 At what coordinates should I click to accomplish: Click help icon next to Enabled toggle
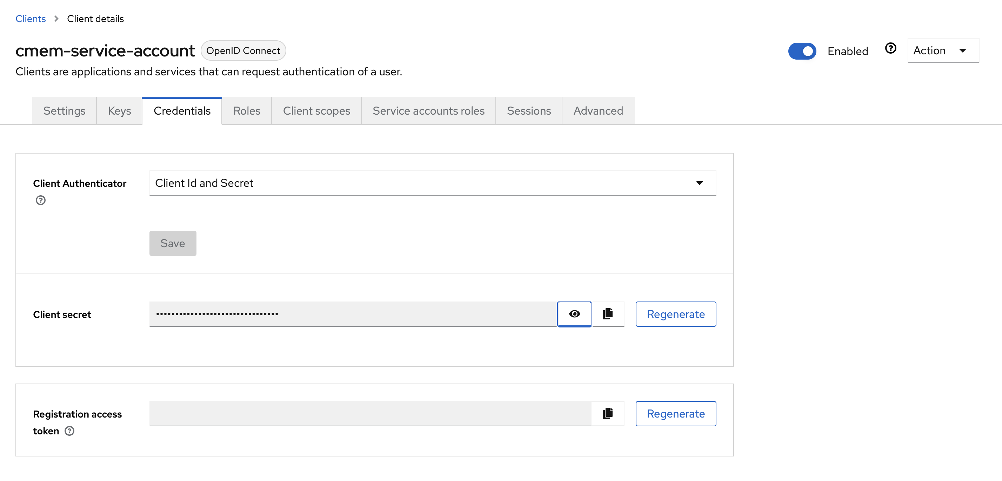pos(890,49)
